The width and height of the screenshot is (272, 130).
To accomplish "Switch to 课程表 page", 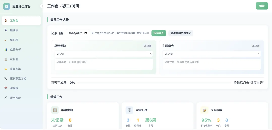I will click(x=21, y=88).
